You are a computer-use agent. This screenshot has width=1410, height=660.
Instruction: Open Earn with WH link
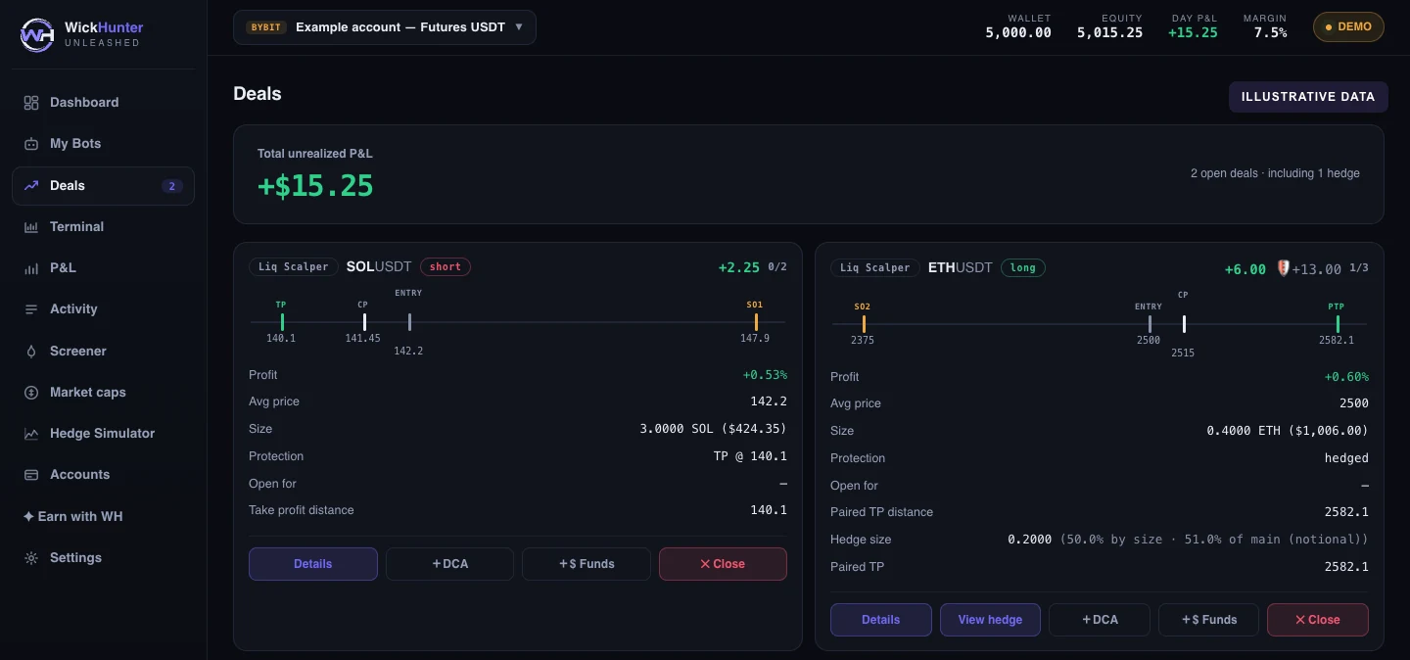(103, 517)
